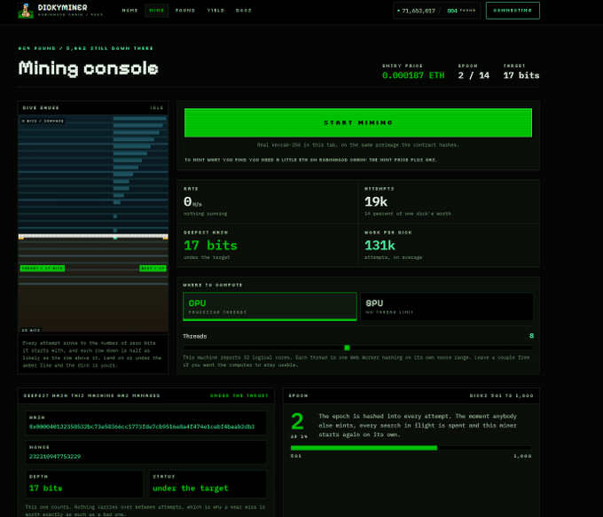The height and width of the screenshot is (517, 603).
Task: Click the Best / 17 gauge label
Action: tap(153, 268)
